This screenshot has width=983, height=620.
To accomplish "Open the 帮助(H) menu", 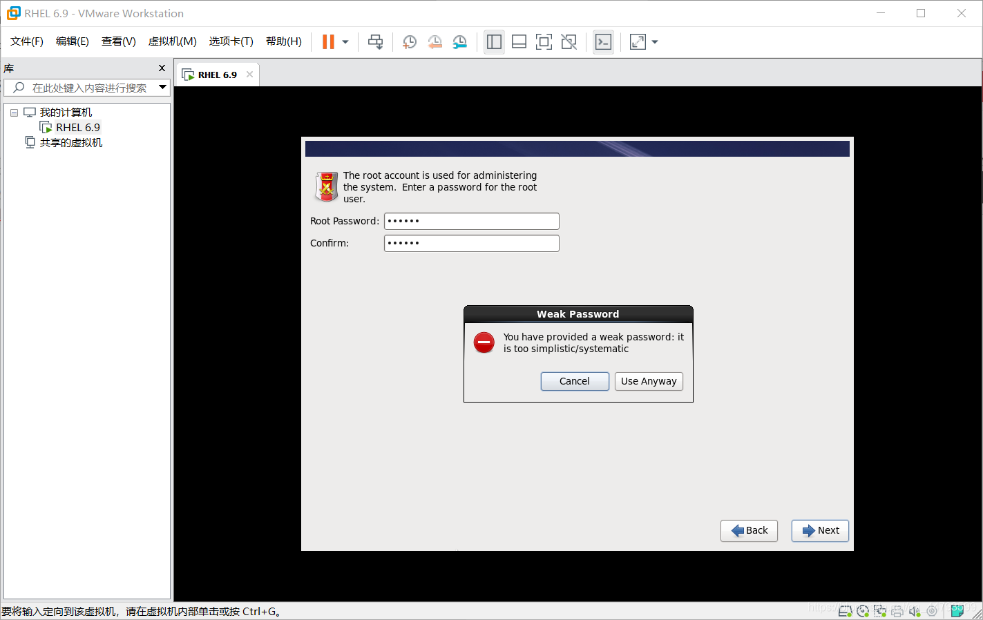I will (284, 41).
